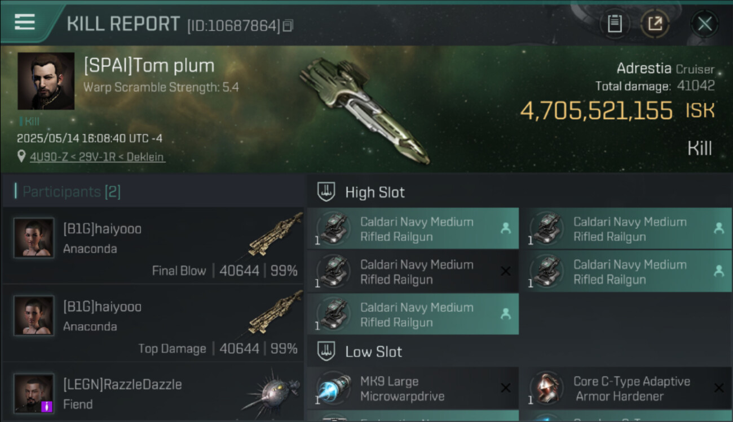The image size is (733, 422).
Task: Select the Participants [2] tab
Action: (71, 192)
